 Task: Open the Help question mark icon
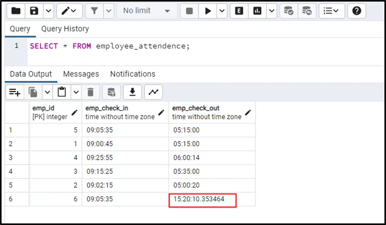click(357, 11)
